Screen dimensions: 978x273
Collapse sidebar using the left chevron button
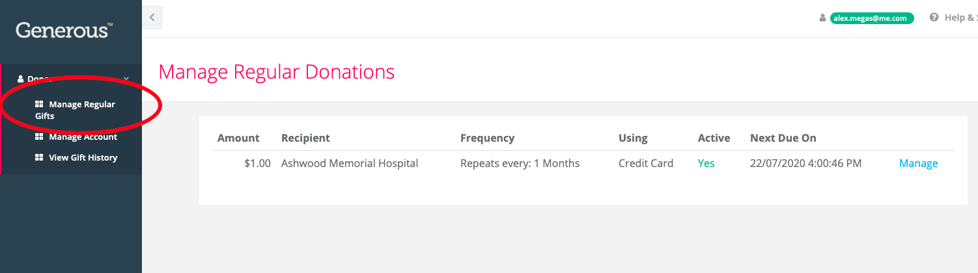(152, 18)
